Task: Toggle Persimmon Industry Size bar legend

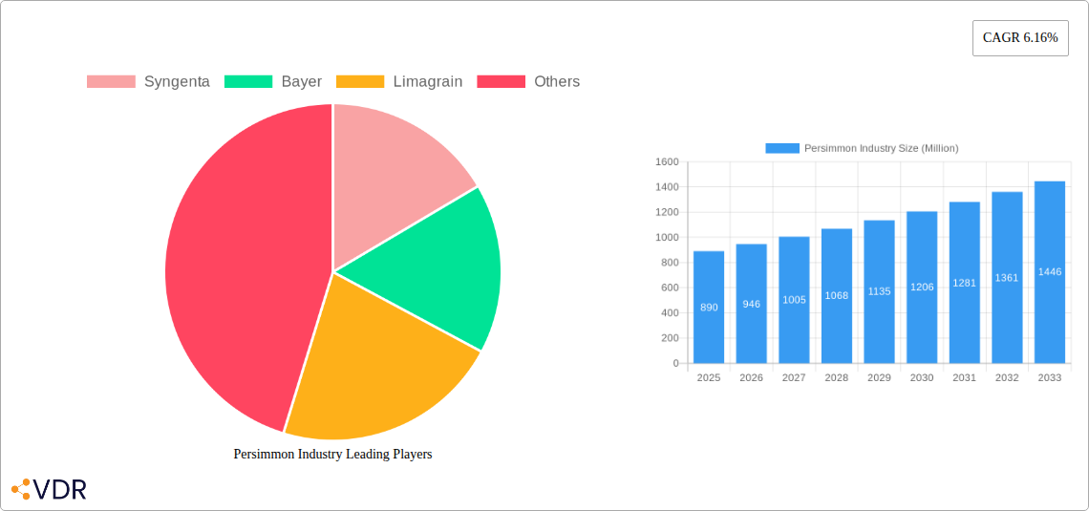Action: tap(862, 148)
